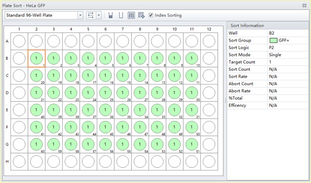Select well B3 numbered 2

(53, 58)
